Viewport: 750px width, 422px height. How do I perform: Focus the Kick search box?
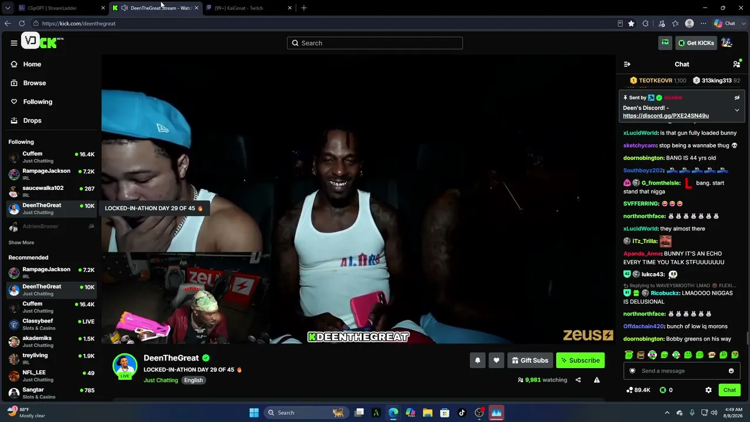(x=375, y=43)
